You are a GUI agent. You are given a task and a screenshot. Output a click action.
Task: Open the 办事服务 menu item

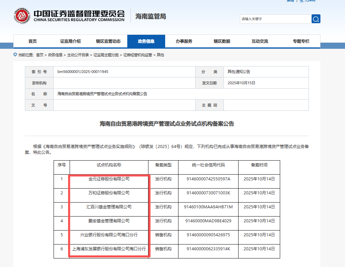tap(184, 41)
